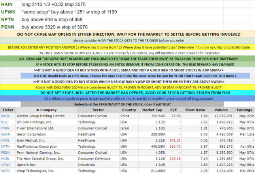Screen dimensions: 255x173
Task: Select the NPTN cell in the watchlist
Action: pyautogui.click(x=10, y=19)
